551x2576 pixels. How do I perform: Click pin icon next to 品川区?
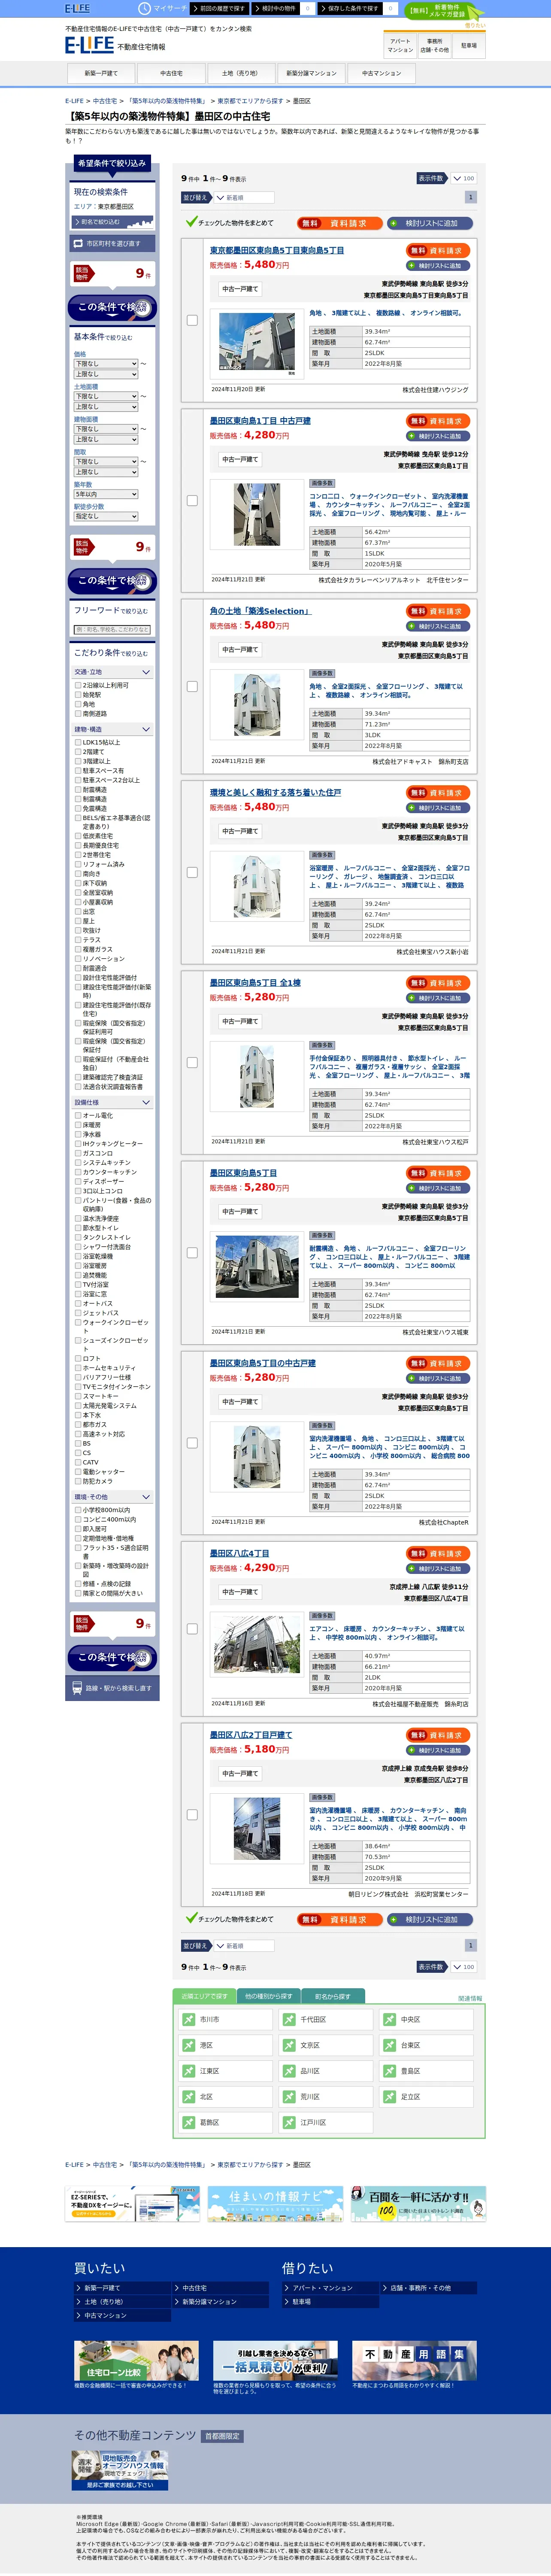coord(289,2071)
